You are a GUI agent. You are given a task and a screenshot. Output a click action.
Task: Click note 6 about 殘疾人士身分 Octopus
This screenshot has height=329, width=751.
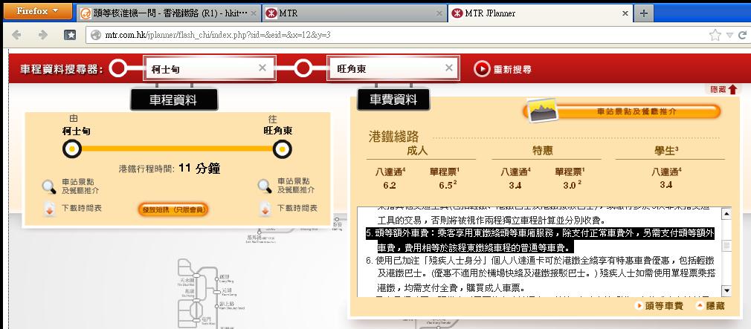point(541,274)
